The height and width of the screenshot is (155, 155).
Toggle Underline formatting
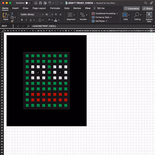coord(31,20)
